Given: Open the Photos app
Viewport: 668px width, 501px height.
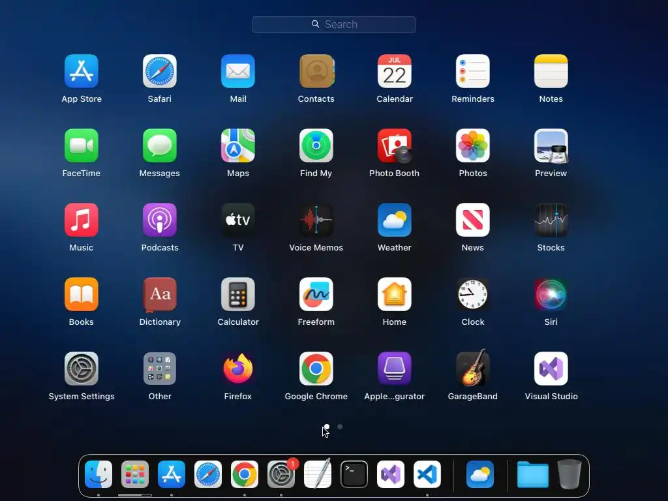Looking at the screenshot, I should click(473, 145).
